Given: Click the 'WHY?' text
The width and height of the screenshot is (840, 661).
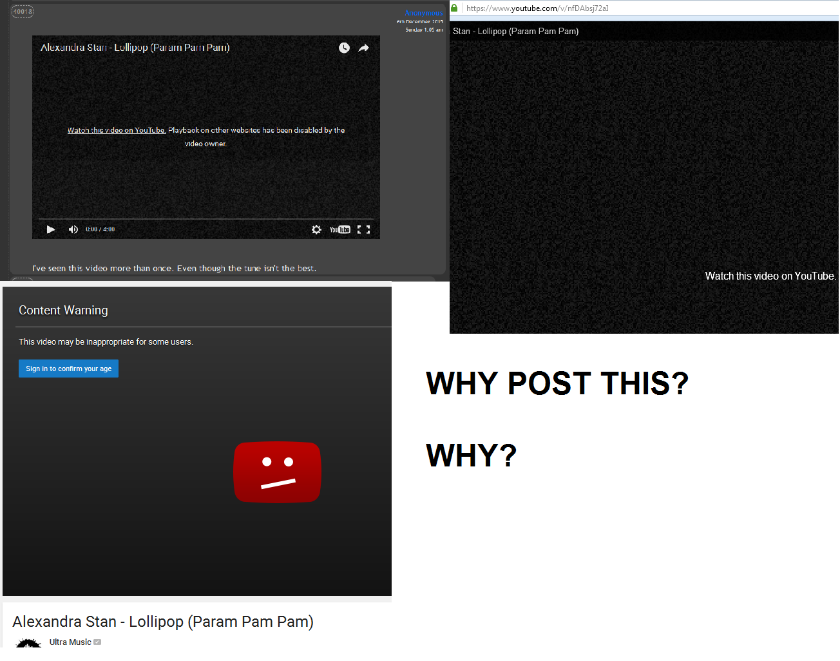Looking at the screenshot, I should 472,455.
